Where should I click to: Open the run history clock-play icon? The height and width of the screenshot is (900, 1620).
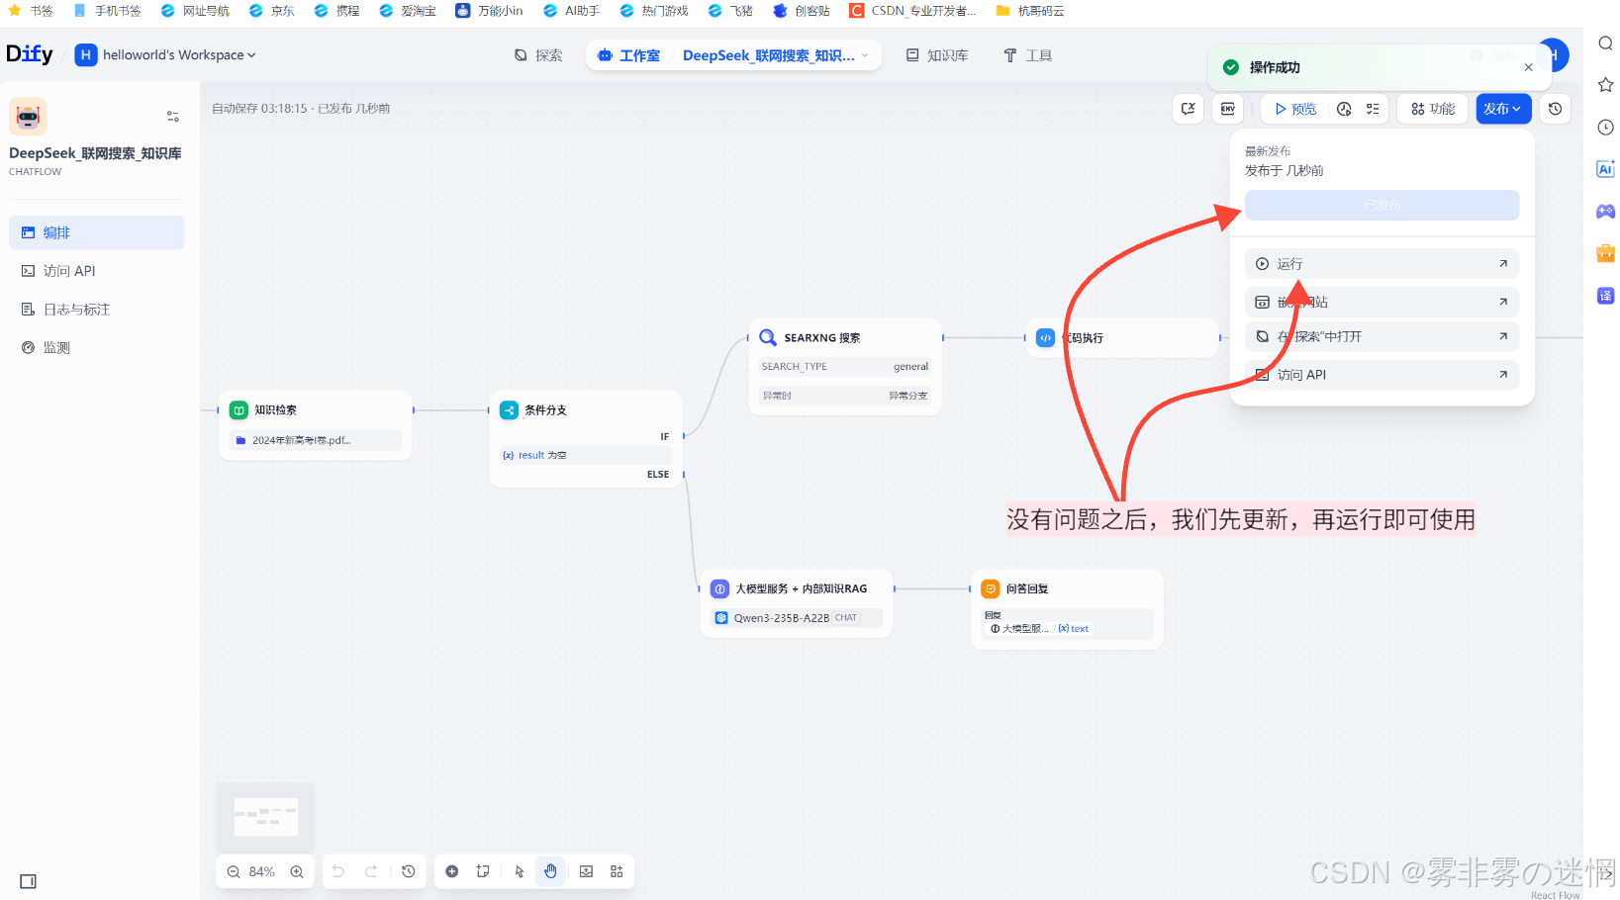pos(1344,109)
